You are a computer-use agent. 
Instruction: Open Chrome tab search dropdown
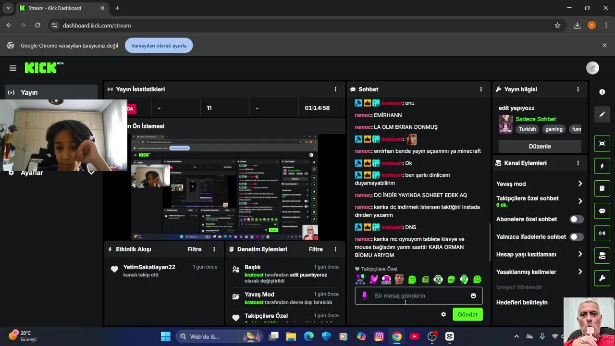pos(8,8)
